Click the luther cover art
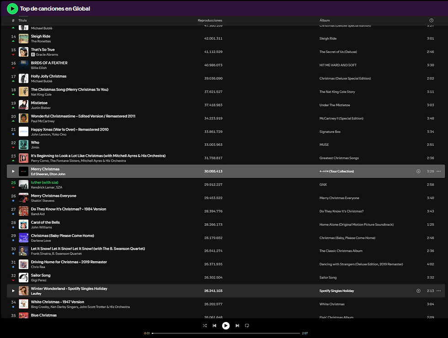Viewport: 448px width, 338px height. (x=23, y=185)
